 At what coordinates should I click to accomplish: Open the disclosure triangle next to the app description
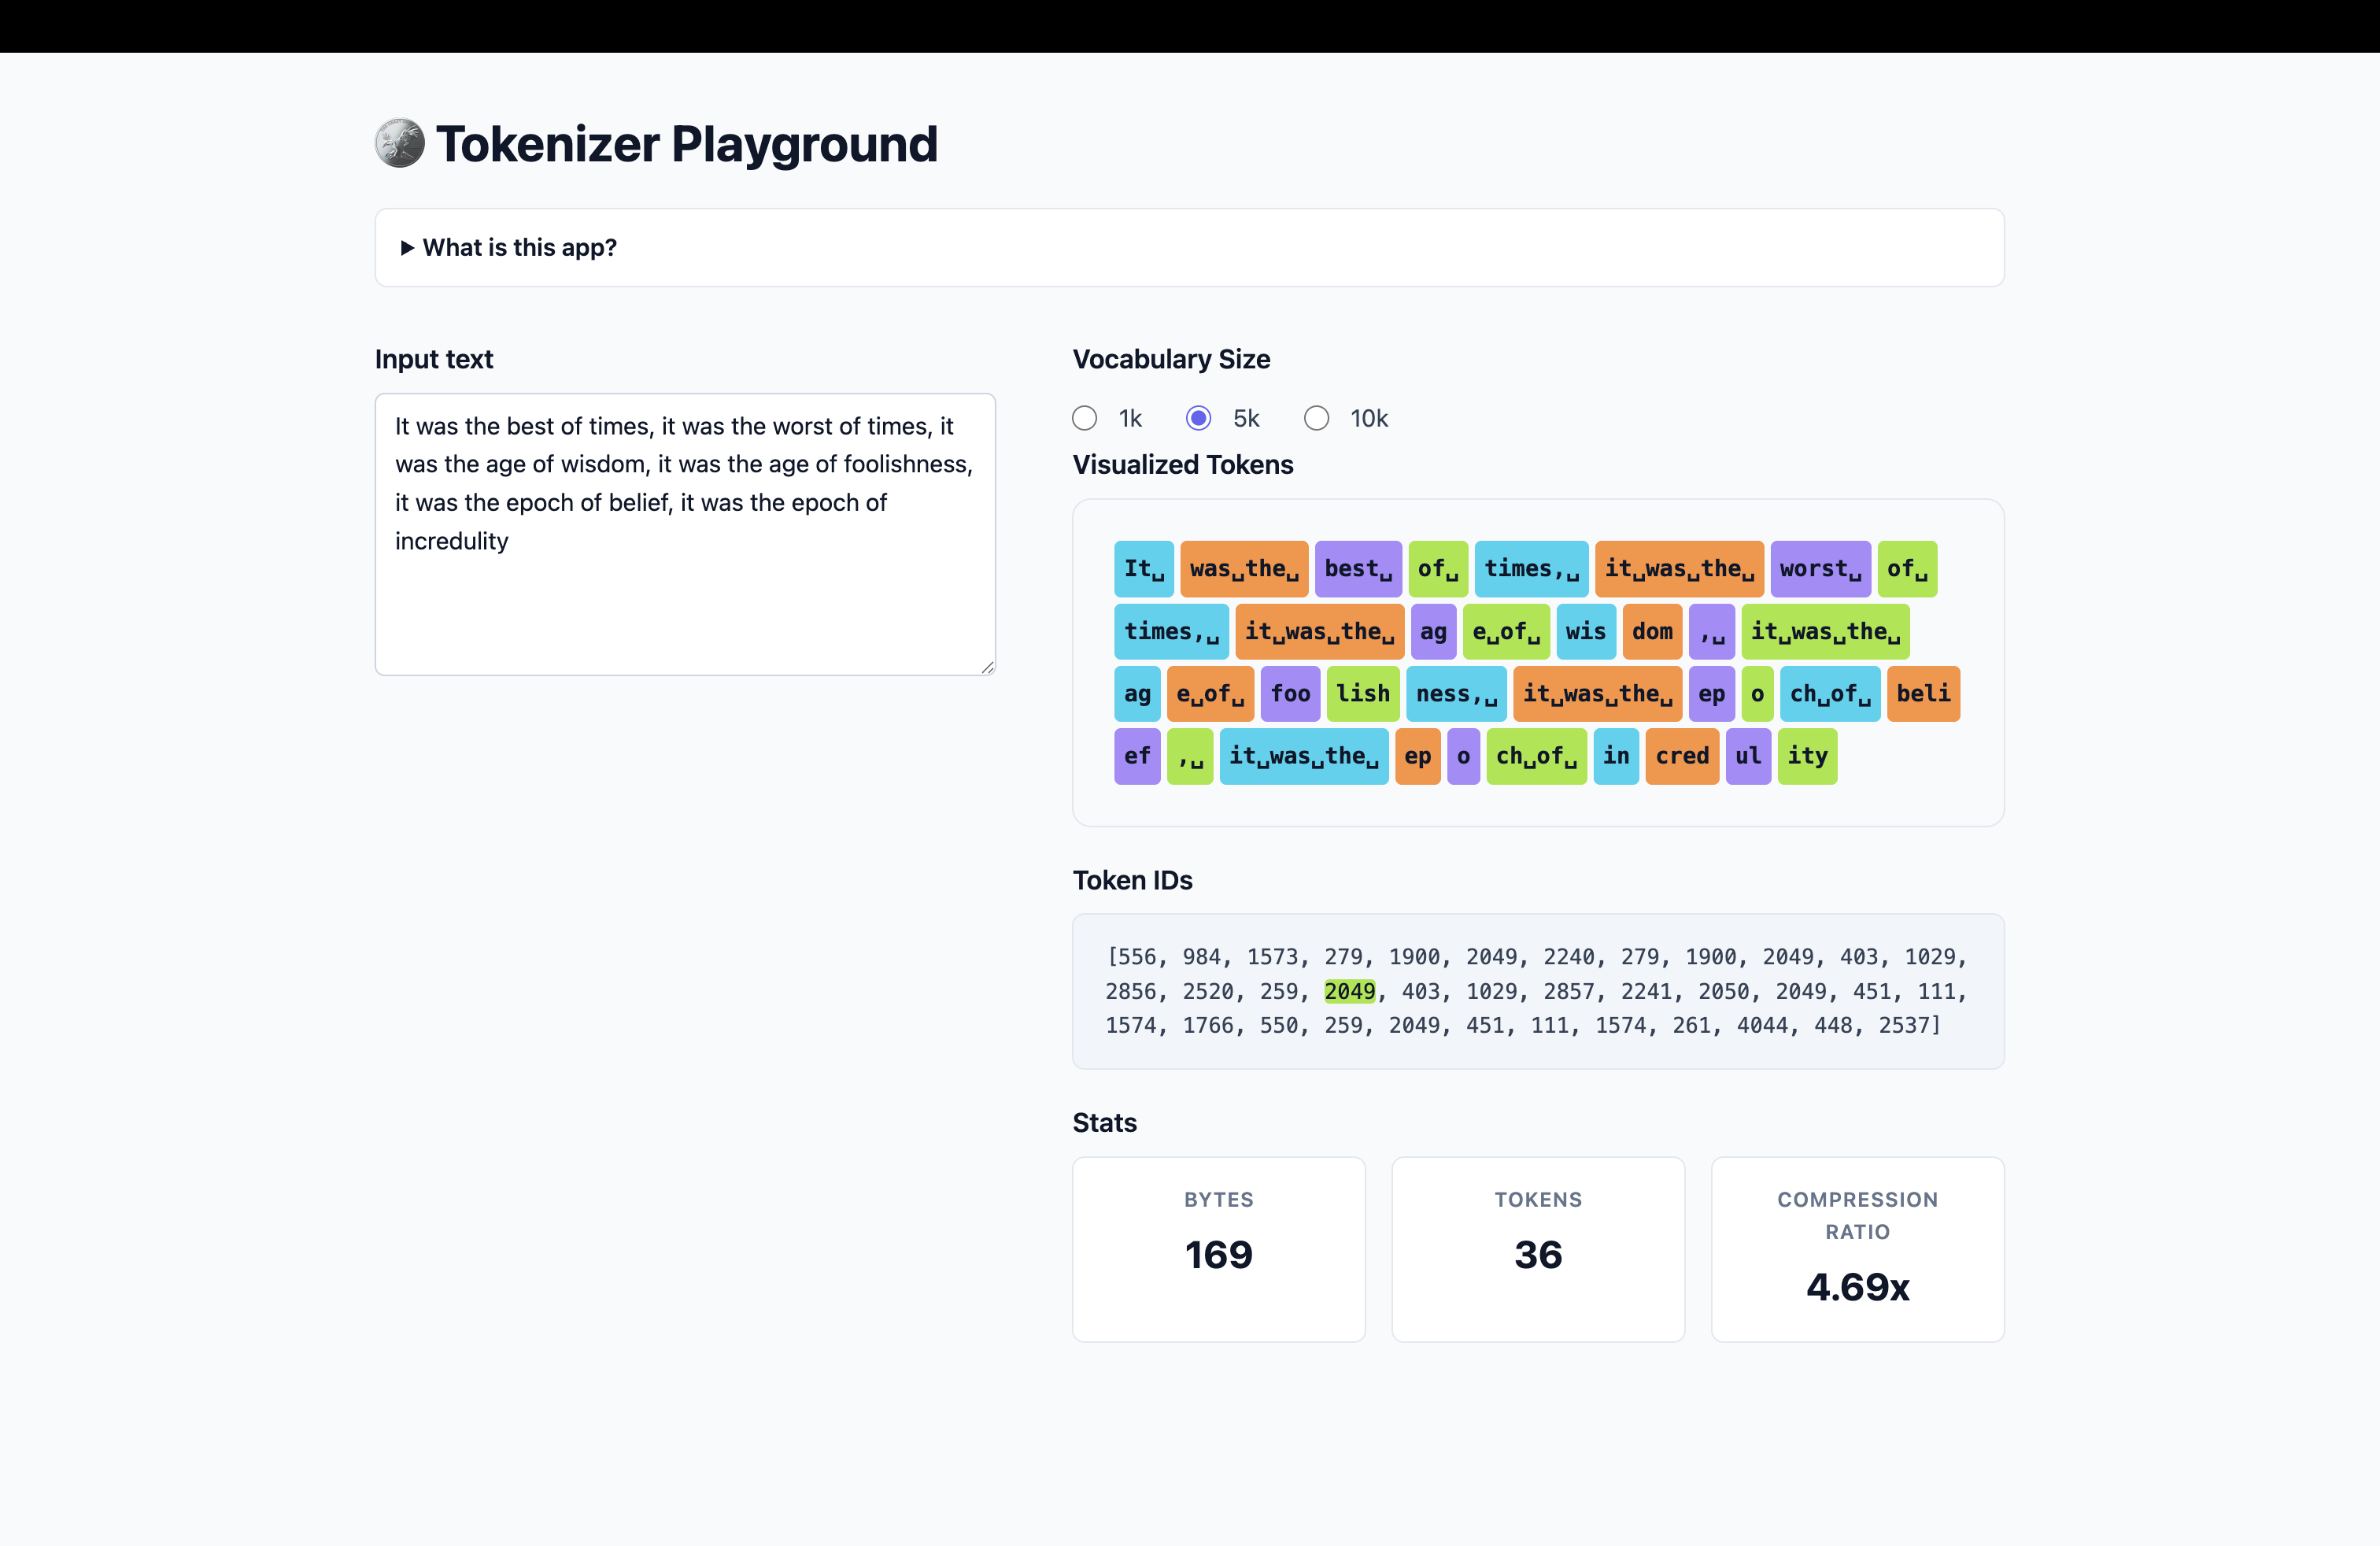click(406, 247)
